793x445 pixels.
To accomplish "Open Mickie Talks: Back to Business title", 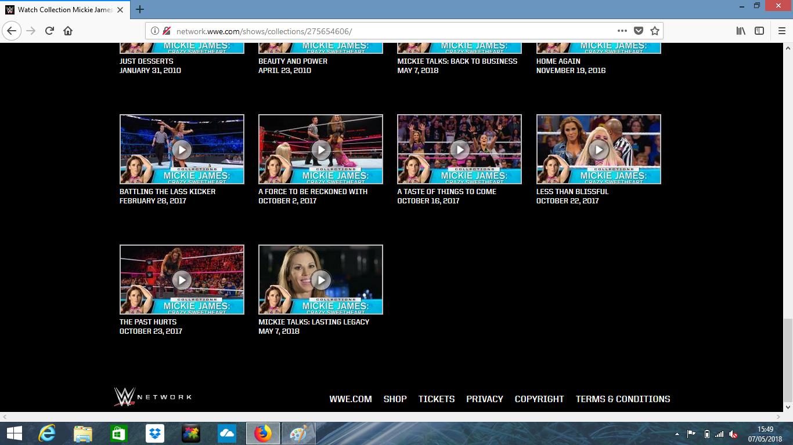I will point(457,61).
